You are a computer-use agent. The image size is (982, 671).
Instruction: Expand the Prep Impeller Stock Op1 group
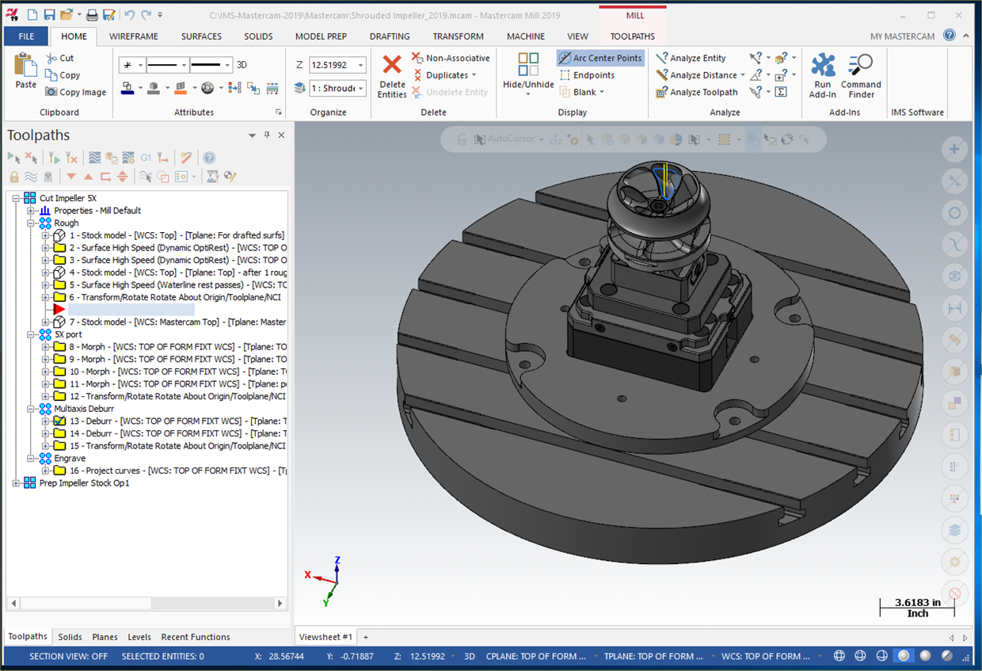17,483
